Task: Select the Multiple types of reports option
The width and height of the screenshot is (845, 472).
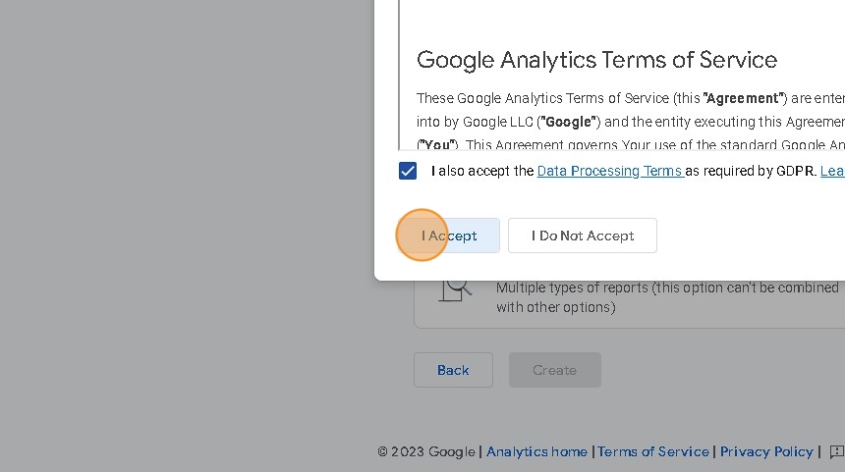Action: [666, 297]
